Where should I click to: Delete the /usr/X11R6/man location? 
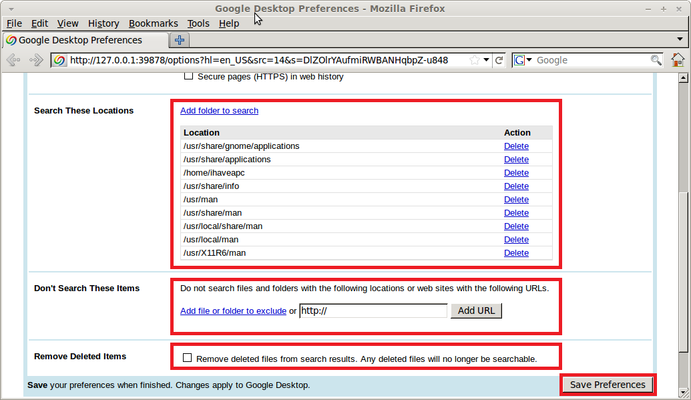[516, 252]
